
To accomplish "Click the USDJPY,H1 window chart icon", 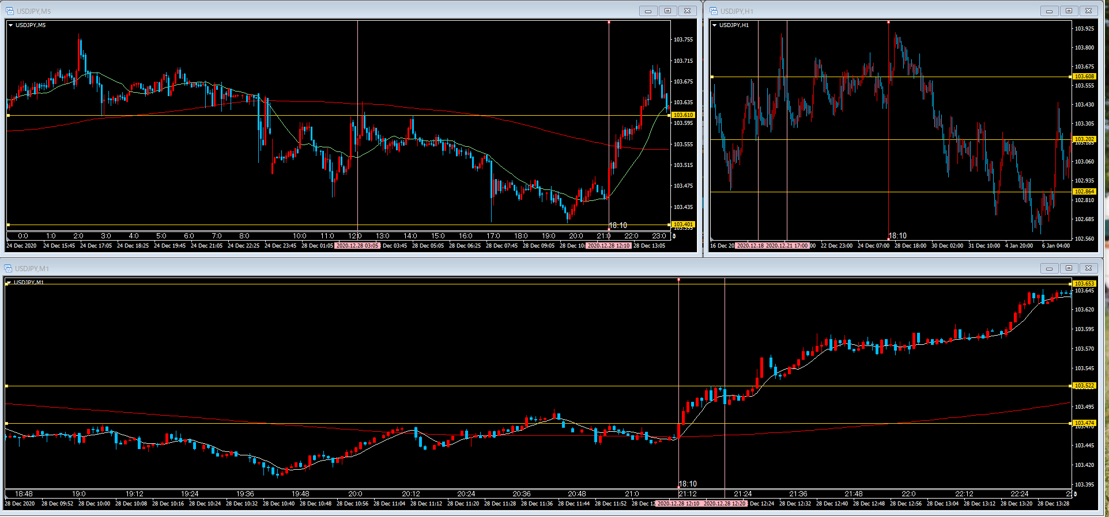I will 714,11.
